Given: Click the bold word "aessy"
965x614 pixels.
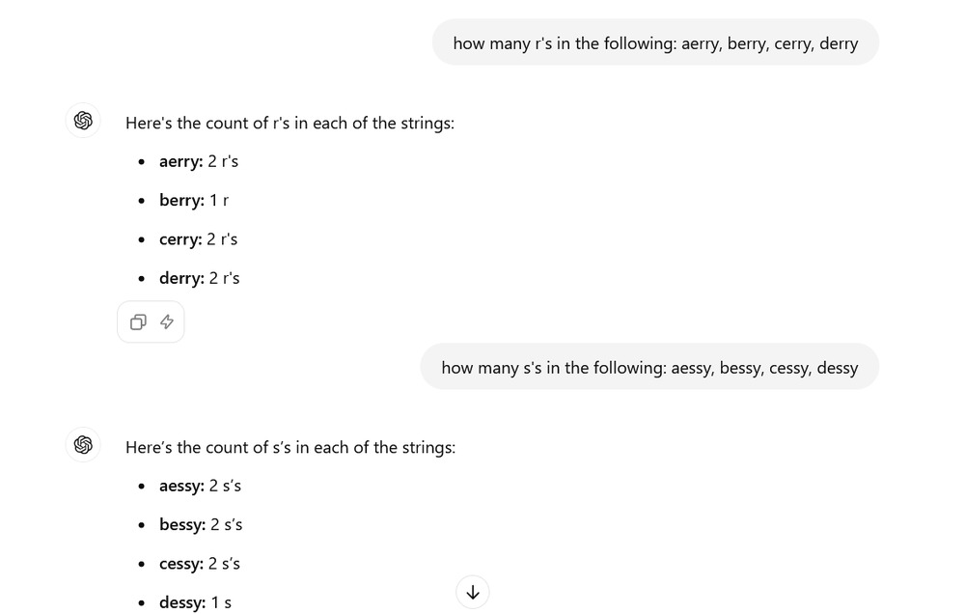Looking at the screenshot, I should (180, 487).
